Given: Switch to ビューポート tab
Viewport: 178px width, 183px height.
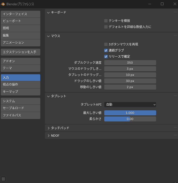Looking at the screenshot, I should (x=21, y=21).
